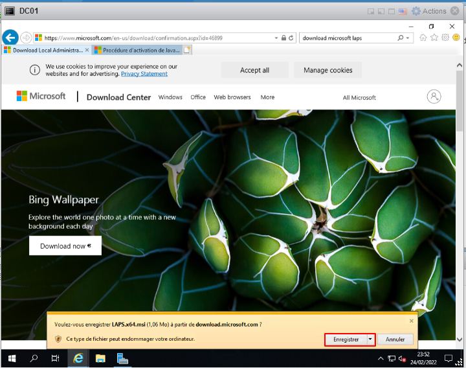The image size is (466, 368).
Task: Open Server Manager from the taskbar
Action: click(x=122, y=358)
